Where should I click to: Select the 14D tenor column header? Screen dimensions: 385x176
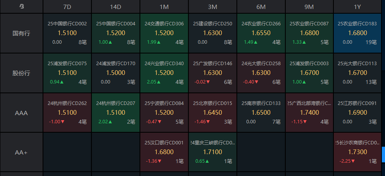[116, 7]
